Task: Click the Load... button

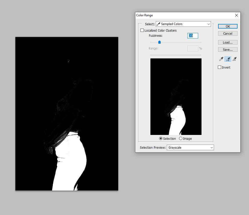Action: coord(228,42)
